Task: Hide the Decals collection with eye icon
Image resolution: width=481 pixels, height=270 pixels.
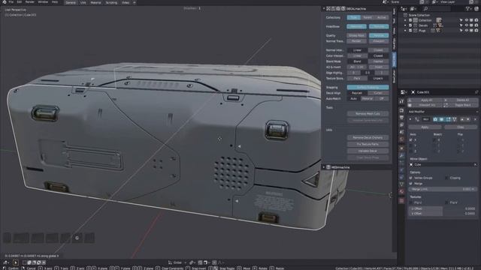Action: pyautogui.click(x=466, y=25)
